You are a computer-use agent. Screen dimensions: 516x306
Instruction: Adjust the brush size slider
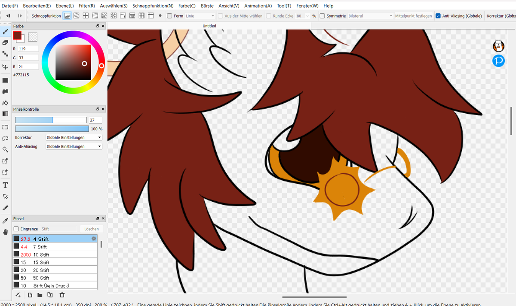click(51, 120)
